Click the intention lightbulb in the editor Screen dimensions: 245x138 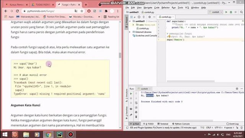(x=169, y=36)
